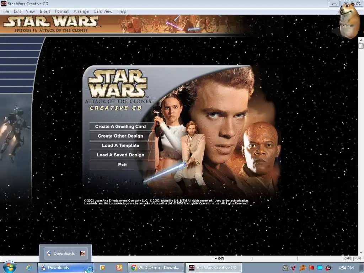Click the NUM indicator in status bar
The height and width of the screenshot is (273, 364).
point(358,258)
